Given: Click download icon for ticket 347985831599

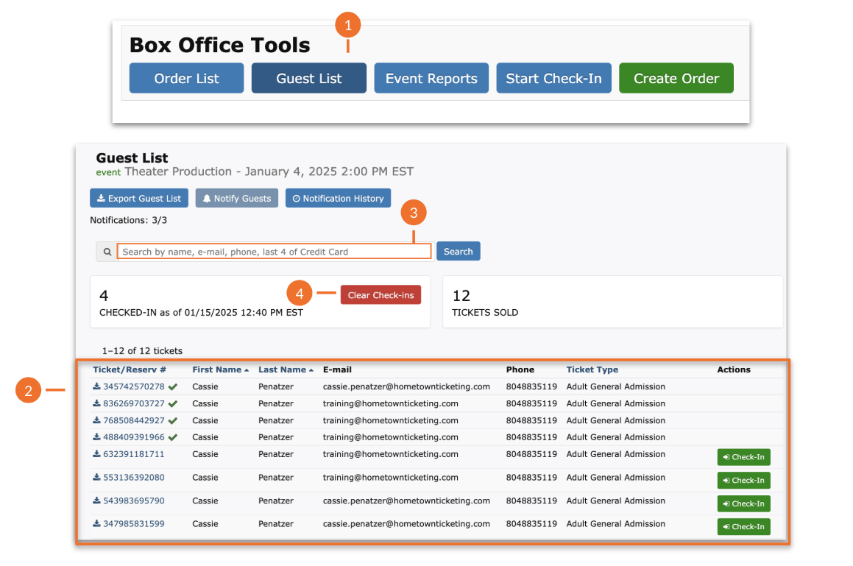Looking at the screenshot, I should click(96, 524).
